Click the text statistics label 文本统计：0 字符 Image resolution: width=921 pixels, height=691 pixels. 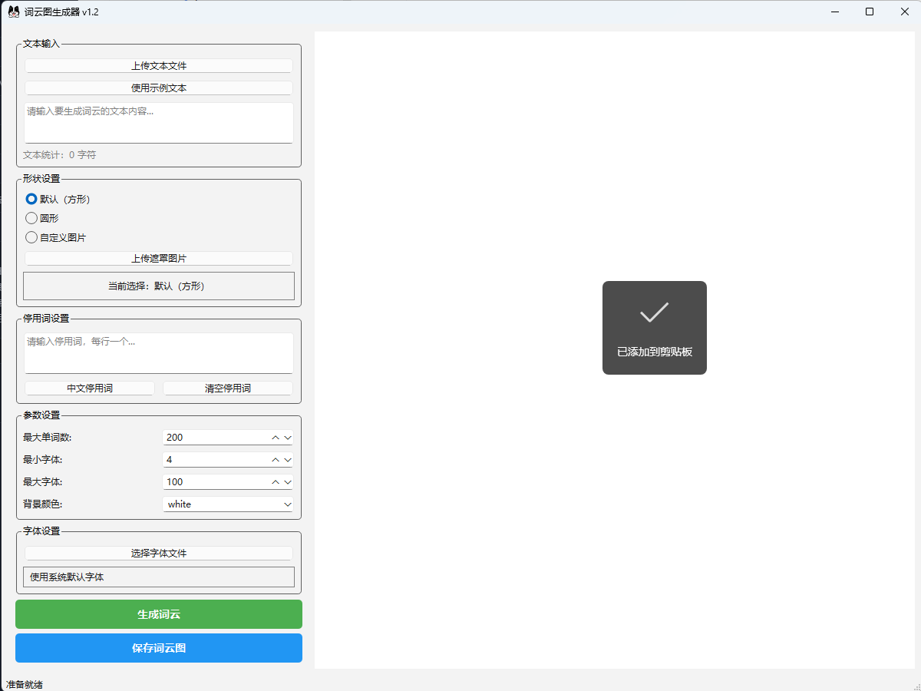60,155
